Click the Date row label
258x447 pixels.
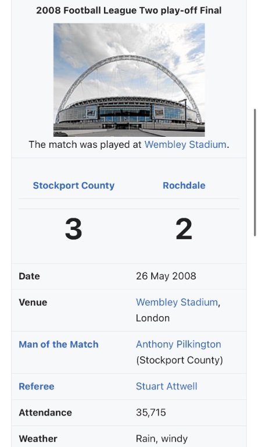(29, 276)
